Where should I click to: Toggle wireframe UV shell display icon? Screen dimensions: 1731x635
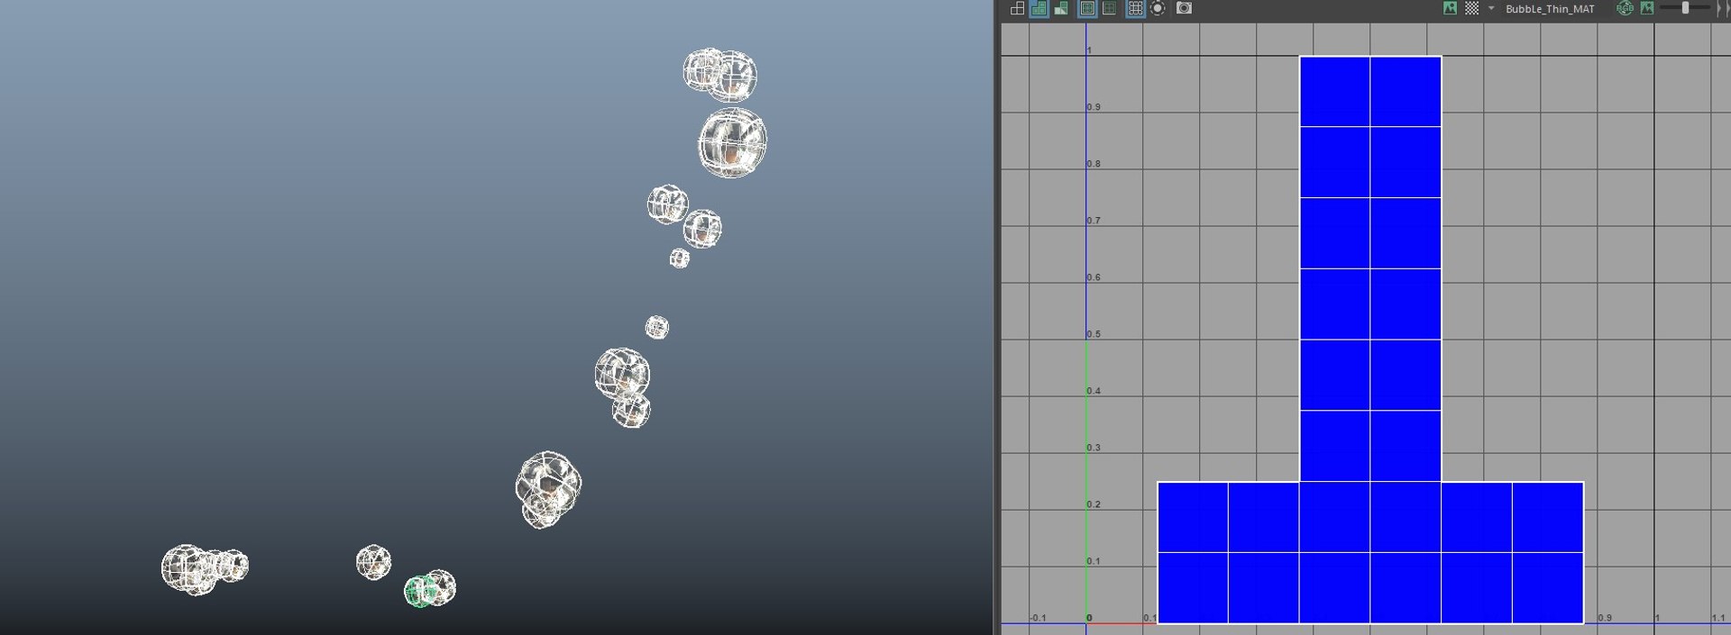1017,8
